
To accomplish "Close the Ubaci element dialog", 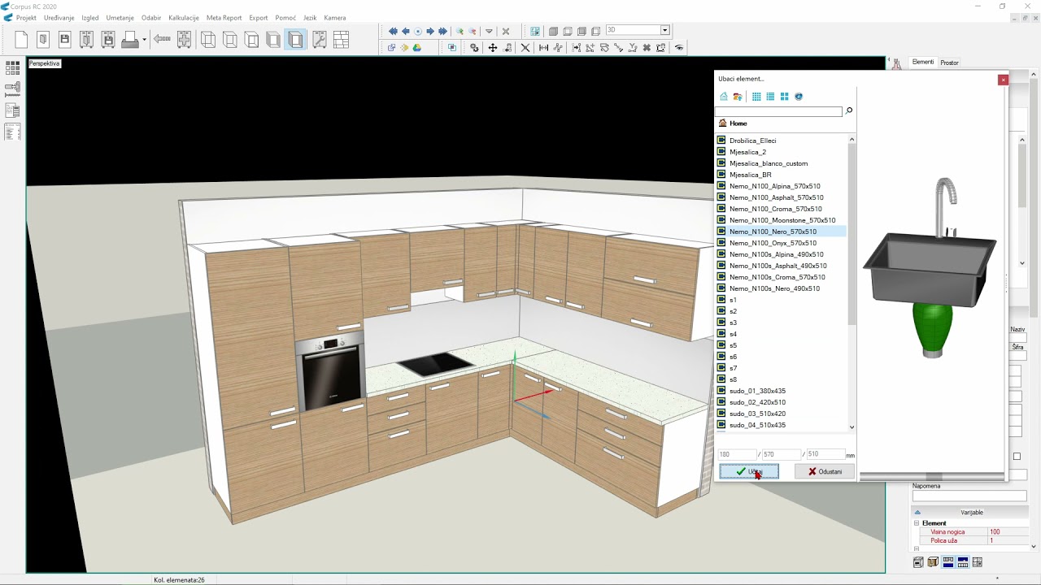I will point(1003,80).
